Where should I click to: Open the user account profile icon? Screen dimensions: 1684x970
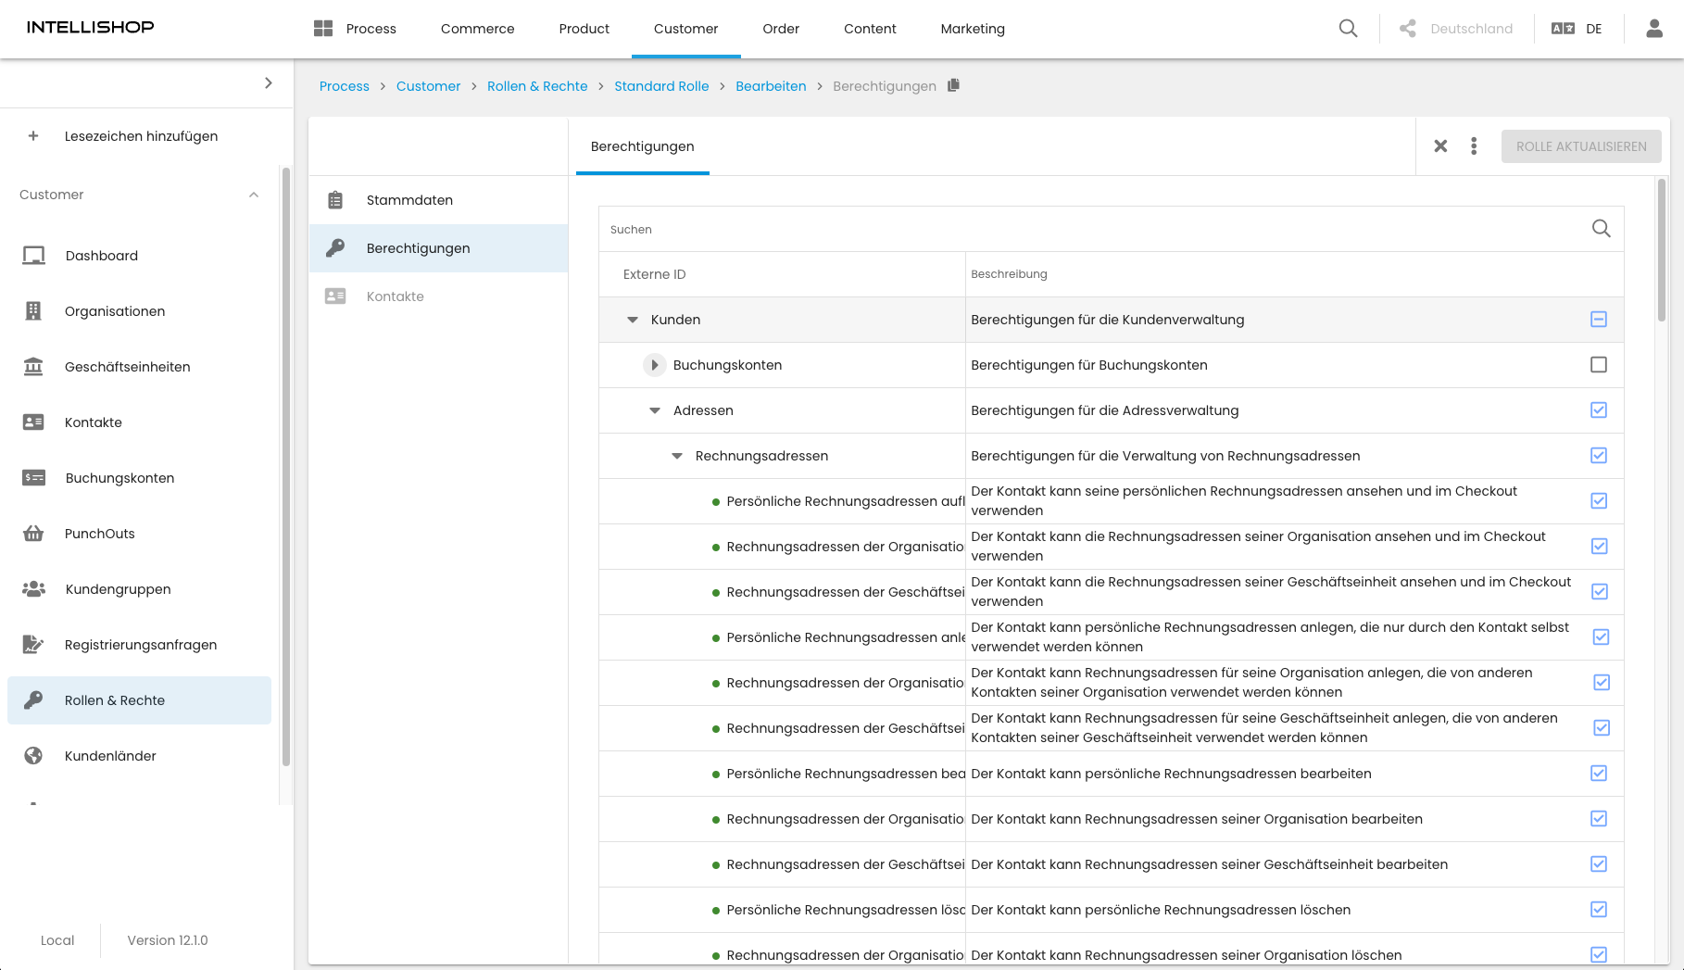click(x=1653, y=29)
